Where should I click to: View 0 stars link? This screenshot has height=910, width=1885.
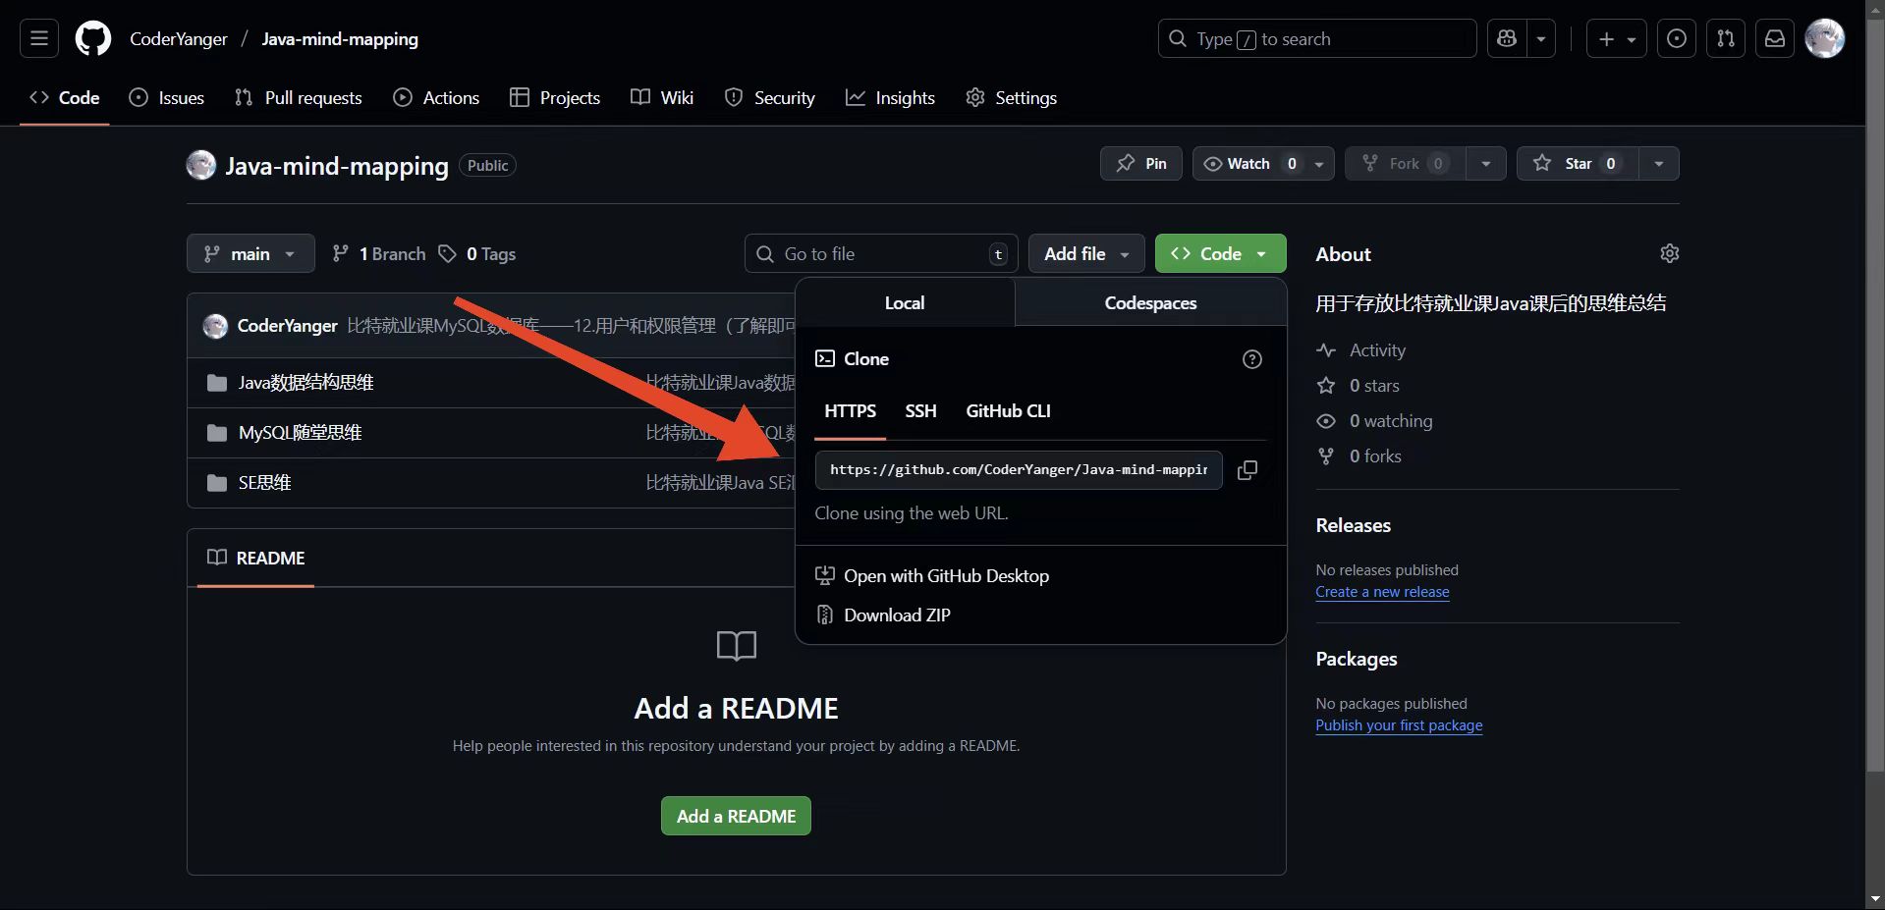1359,385
